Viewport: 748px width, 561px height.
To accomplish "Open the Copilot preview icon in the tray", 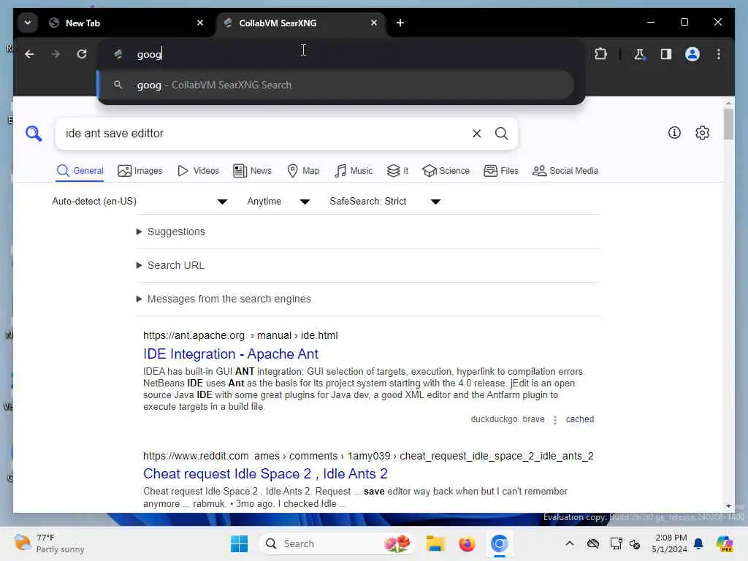I will coord(725,543).
